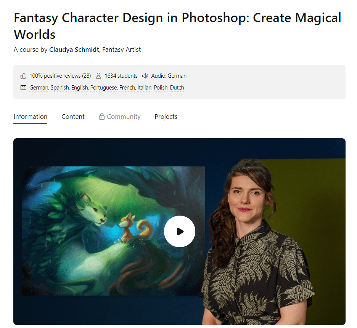Click the thumbs-up reviews icon
The width and height of the screenshot is (357, 328).
[24, 76]
